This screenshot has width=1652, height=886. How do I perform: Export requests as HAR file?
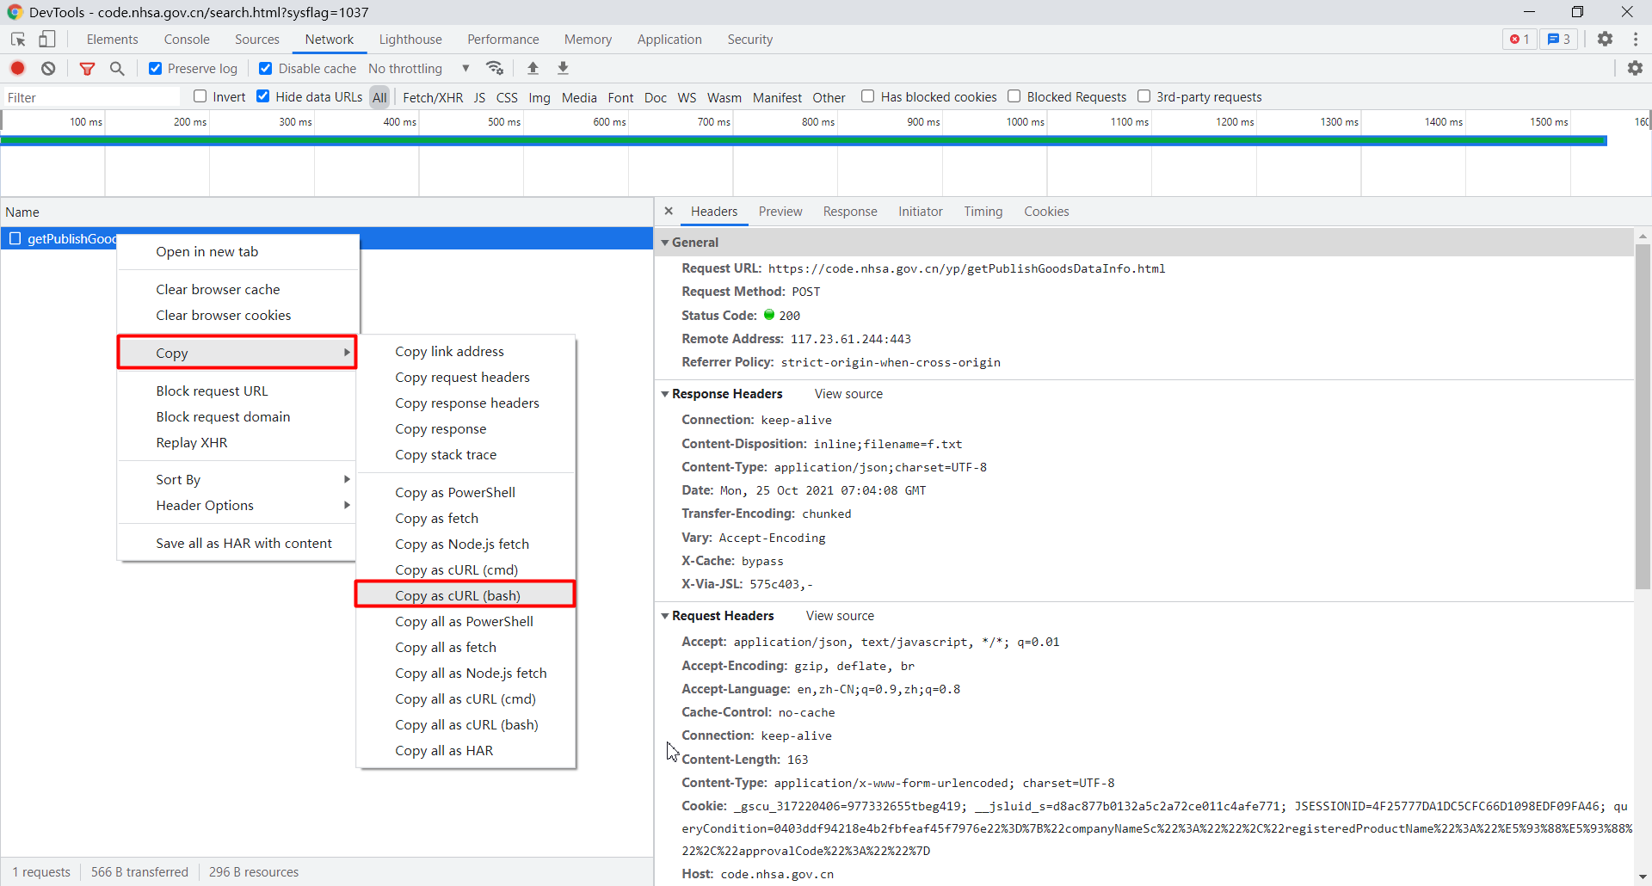[x=563, y=68]
